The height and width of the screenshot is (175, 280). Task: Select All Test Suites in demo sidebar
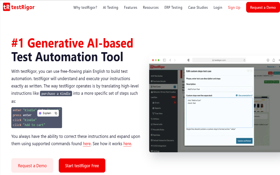pos(156,76)
